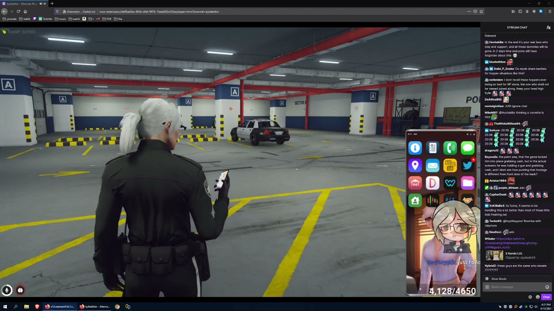Open the page actions three-dot menu
The width and height of the screenshot is (554, 311).
[x=469, y=12]
